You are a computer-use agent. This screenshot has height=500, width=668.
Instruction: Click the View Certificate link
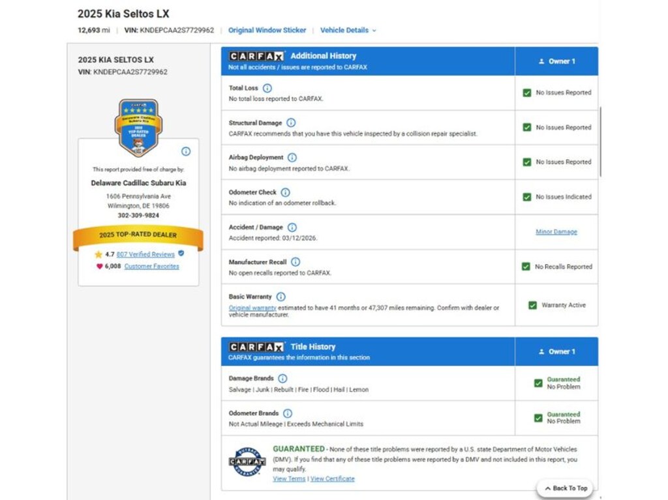(332, 478)
